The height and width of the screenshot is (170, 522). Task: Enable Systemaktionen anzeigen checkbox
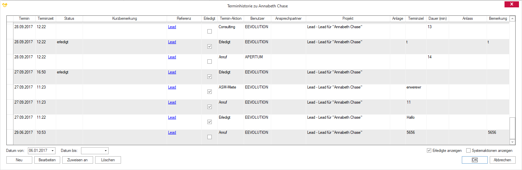coord(469,151)
